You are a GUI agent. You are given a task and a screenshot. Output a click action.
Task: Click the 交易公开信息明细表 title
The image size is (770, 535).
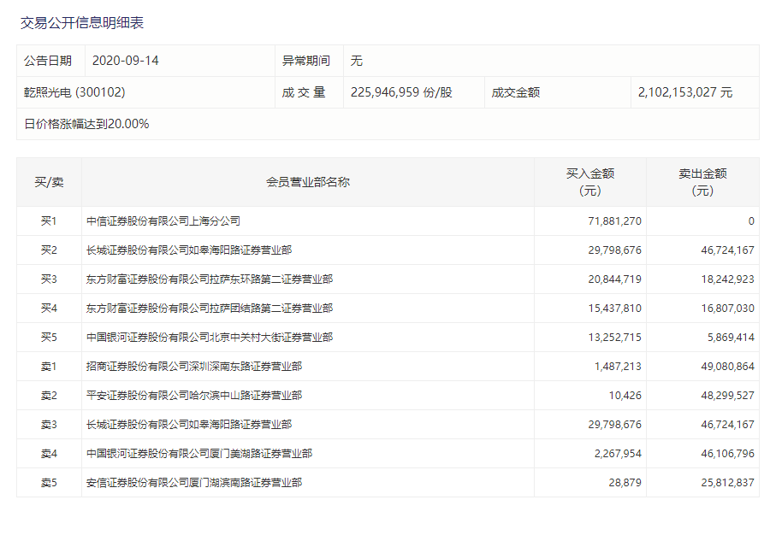tap(82, 22)
